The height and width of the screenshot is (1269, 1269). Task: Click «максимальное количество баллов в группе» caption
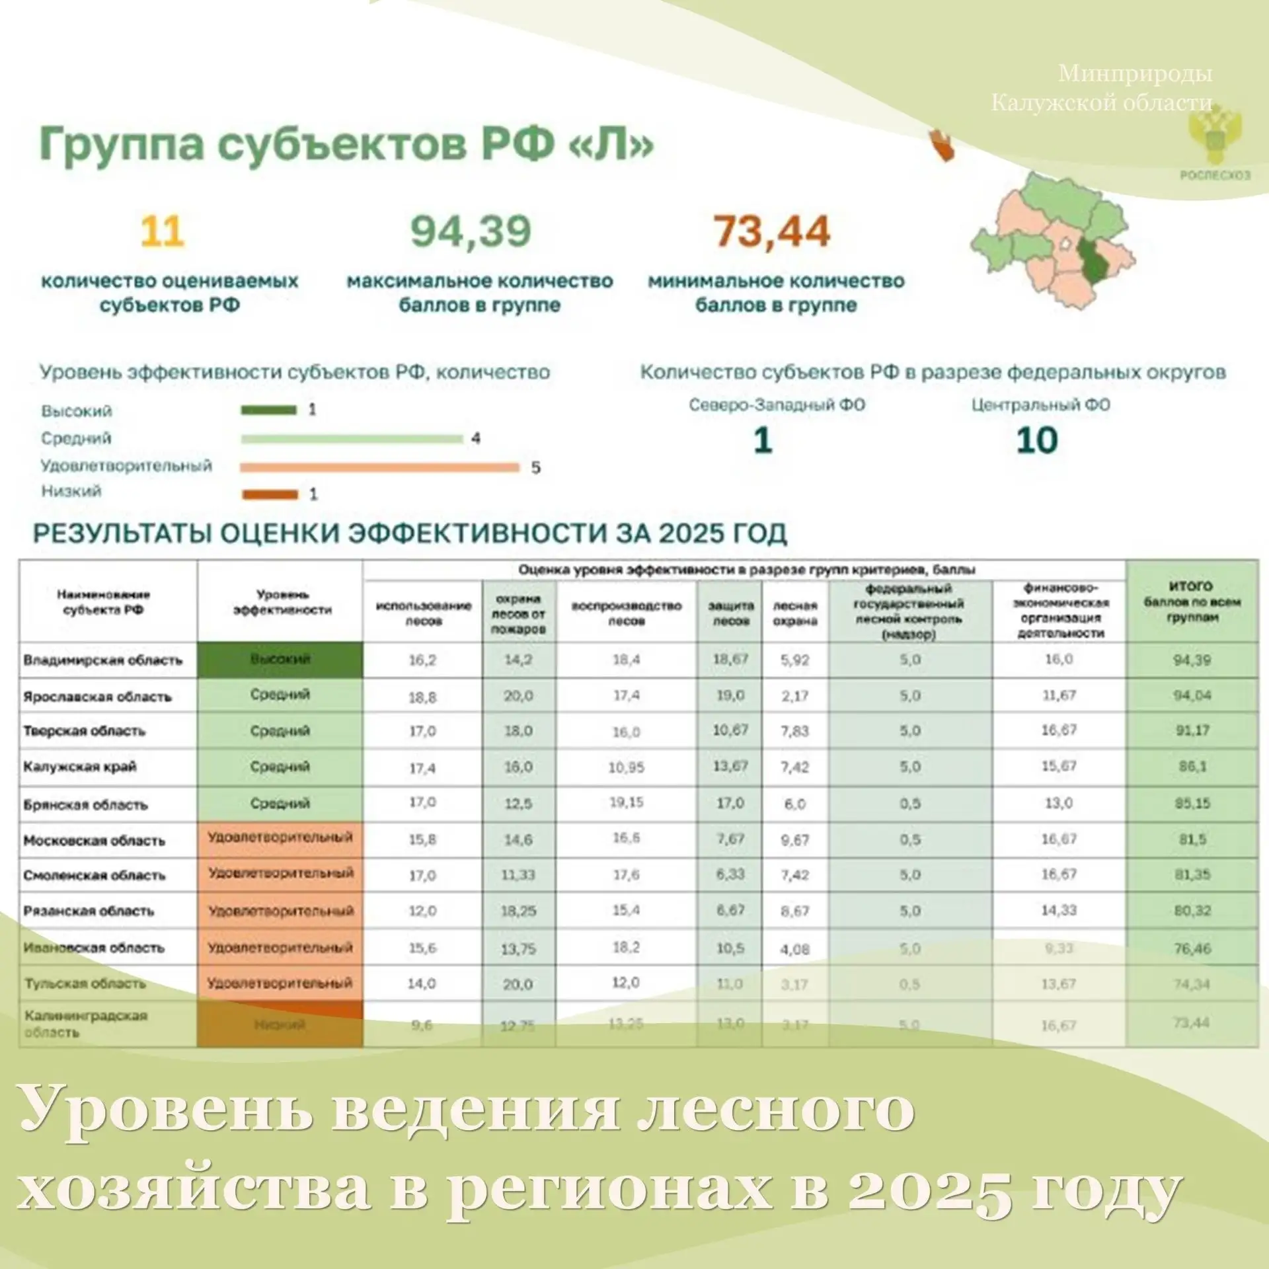[x=480, y=293]
